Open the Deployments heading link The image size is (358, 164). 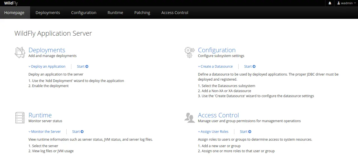pyautogui.click(x=47, y=50)
